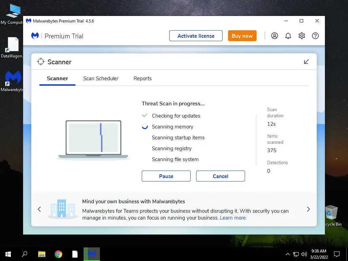
Task: Click the Scanner crosshair icon
Action: [x=41, y=62]
